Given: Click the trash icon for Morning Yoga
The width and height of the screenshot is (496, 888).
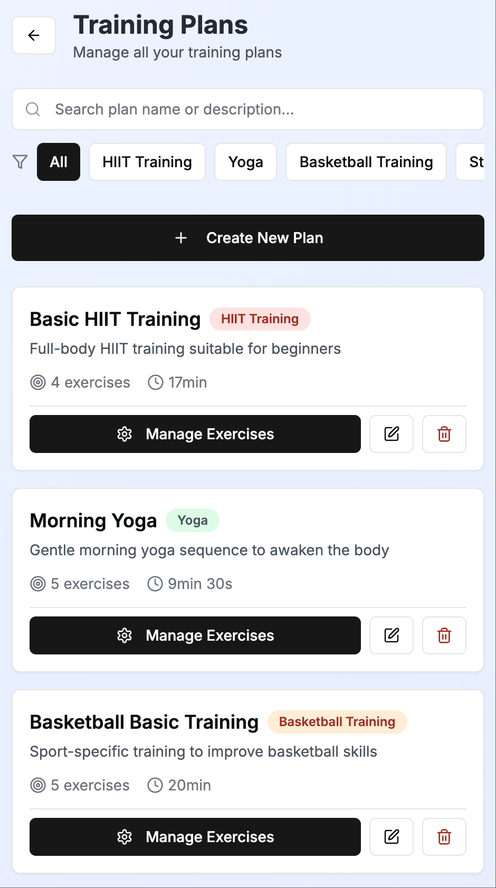Looking at the screenshot, I should click(x=444, y=635).
